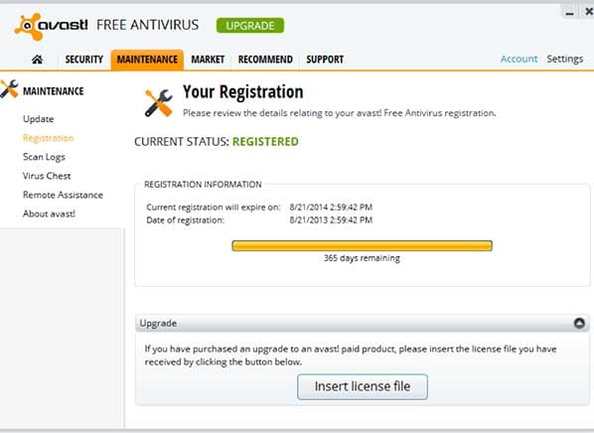Select Registration in the sidebar
This screenshot has width=594, height=433.
48,138
